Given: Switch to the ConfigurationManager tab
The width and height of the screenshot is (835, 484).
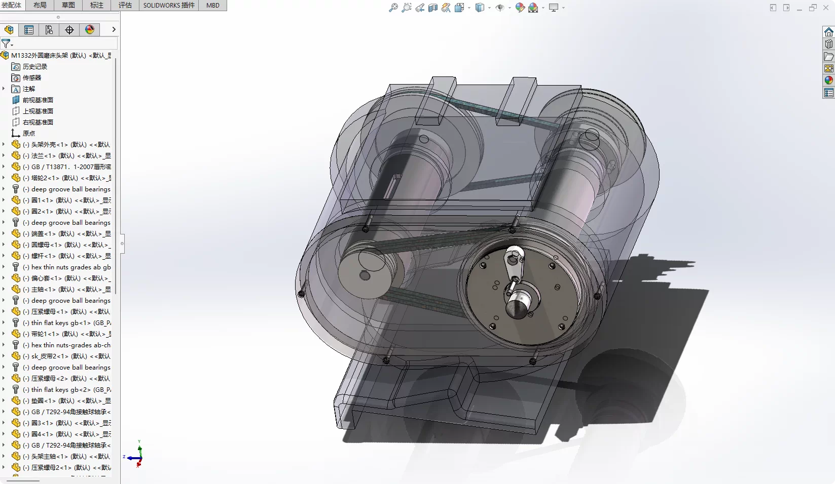Looking at the screenshot, I should pos(49,30).
